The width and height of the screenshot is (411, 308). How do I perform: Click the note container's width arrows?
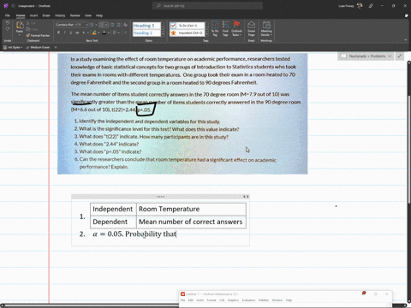[246, 197]
